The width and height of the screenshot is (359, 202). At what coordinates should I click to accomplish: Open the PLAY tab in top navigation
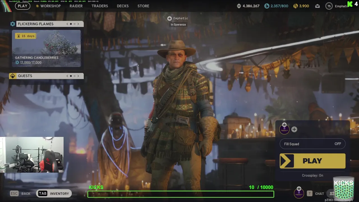pyautogui.click(x=22, y=6)
